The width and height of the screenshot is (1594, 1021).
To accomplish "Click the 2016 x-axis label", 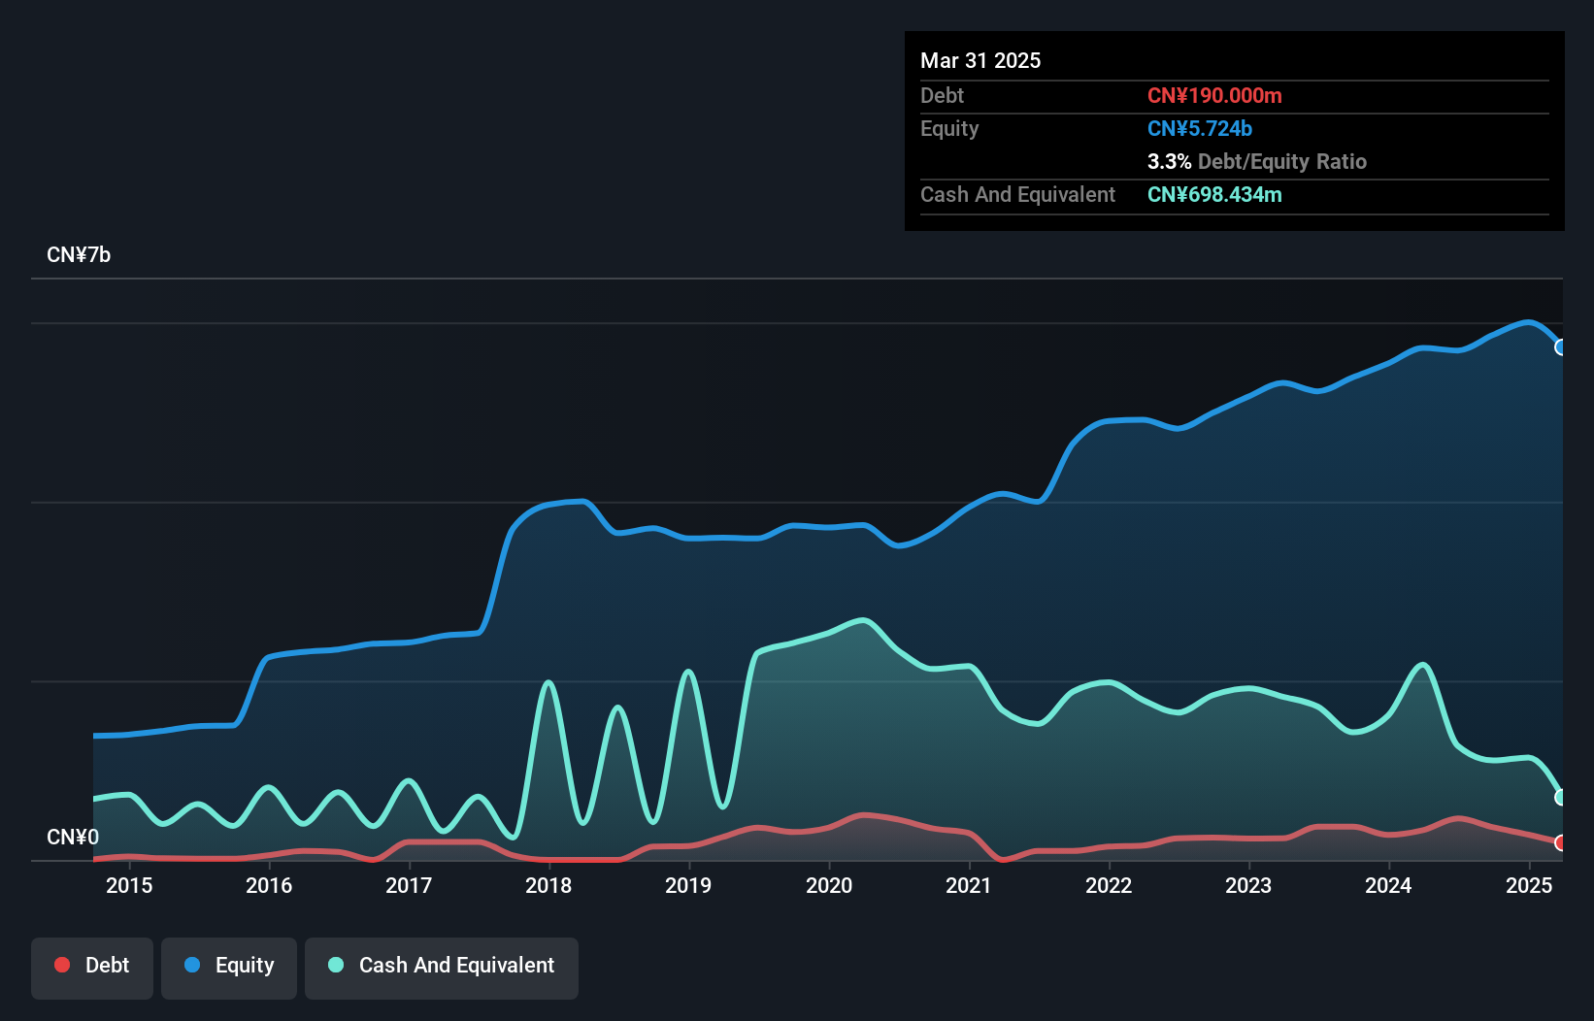I will [269, 885].
